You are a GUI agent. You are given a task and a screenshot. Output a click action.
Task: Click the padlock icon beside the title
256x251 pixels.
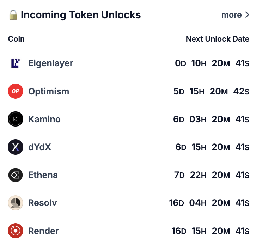click(13, 15)
